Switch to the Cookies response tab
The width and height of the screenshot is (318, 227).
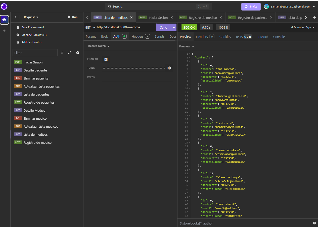point(225,37)
